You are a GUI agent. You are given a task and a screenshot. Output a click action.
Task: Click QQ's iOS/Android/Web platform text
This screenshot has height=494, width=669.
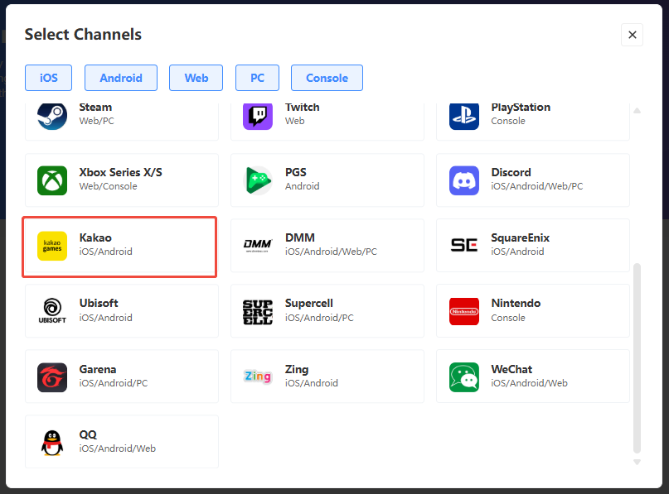tap(118, 448)
